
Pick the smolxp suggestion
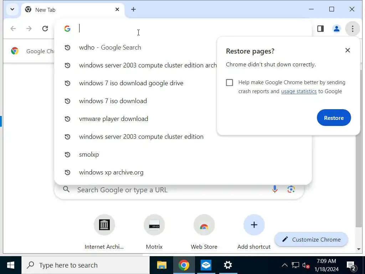[183, 154]
